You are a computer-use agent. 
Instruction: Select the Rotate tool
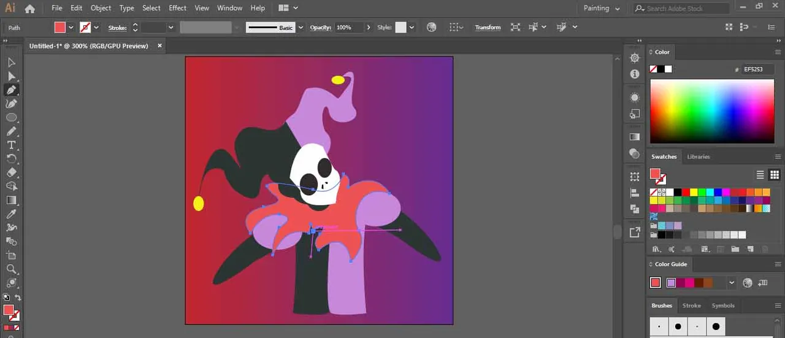pos(11,159)
